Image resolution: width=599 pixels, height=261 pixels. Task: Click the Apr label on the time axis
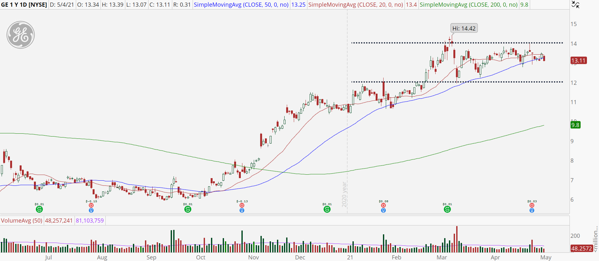point(495,257)
